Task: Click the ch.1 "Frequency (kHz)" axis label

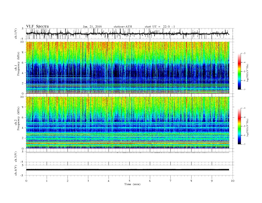Action: [19, 64]
